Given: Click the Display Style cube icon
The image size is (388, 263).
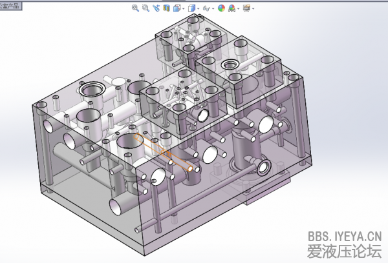Looking at the screenshot, I should 191,8.
